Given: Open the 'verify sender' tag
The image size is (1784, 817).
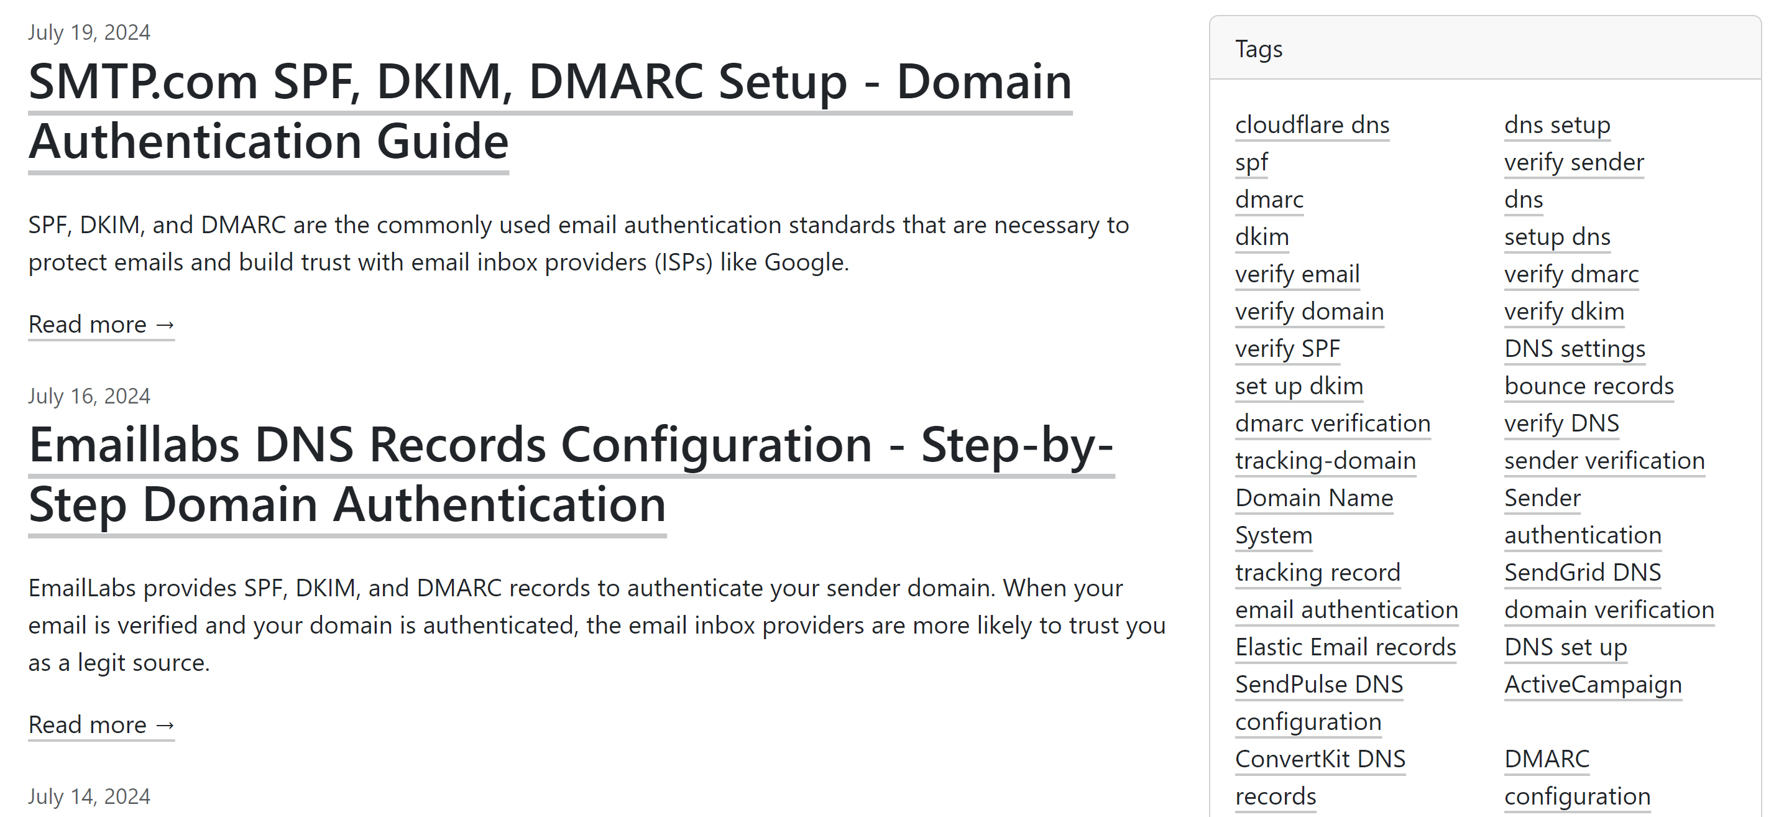Looking at the screenshot, I should pos(1573,163).
